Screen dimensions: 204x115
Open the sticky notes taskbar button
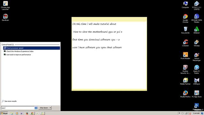point(42,113)
